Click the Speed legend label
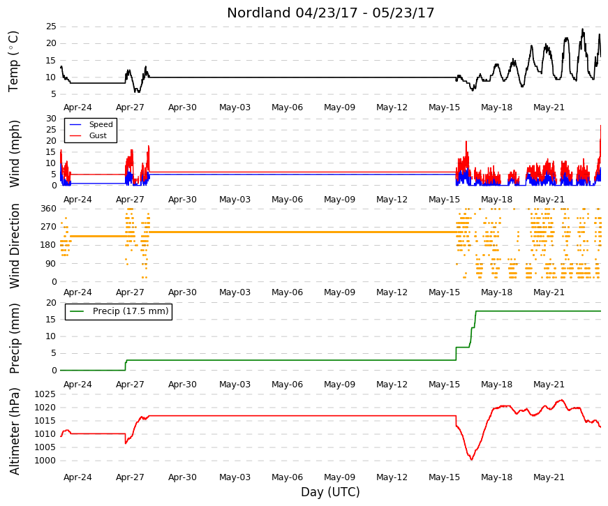Image resolution: width=608 pixels, height=506 pixels. pos(101,124)
